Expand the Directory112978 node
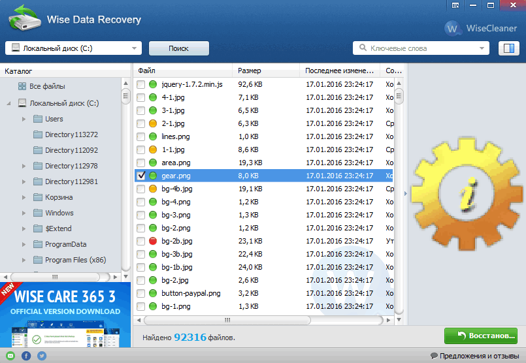This screenshot has height=363, width=526. pyautogui.click(x=24, y=166)
